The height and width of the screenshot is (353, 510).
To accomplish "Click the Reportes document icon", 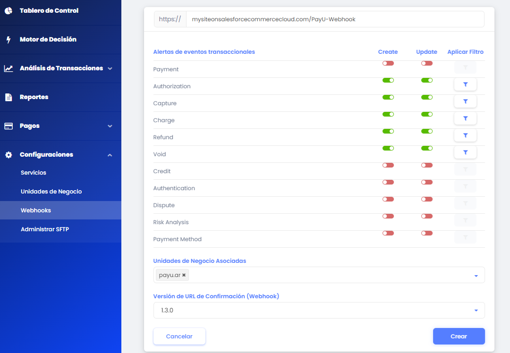I will tap(8, 97).
